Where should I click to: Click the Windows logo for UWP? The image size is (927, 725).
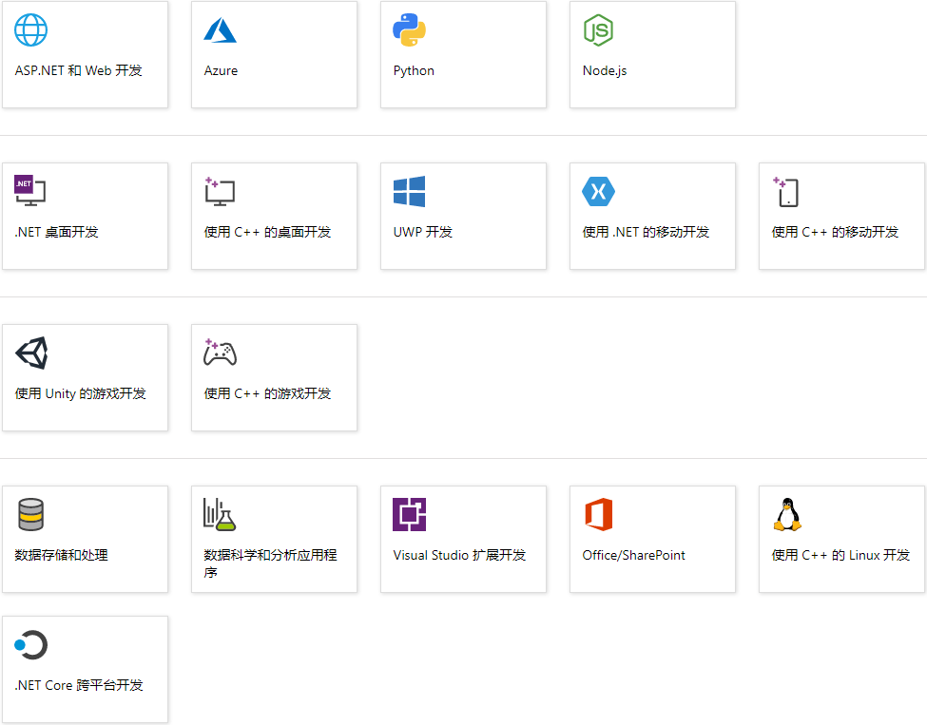click(x=409, y=192)
